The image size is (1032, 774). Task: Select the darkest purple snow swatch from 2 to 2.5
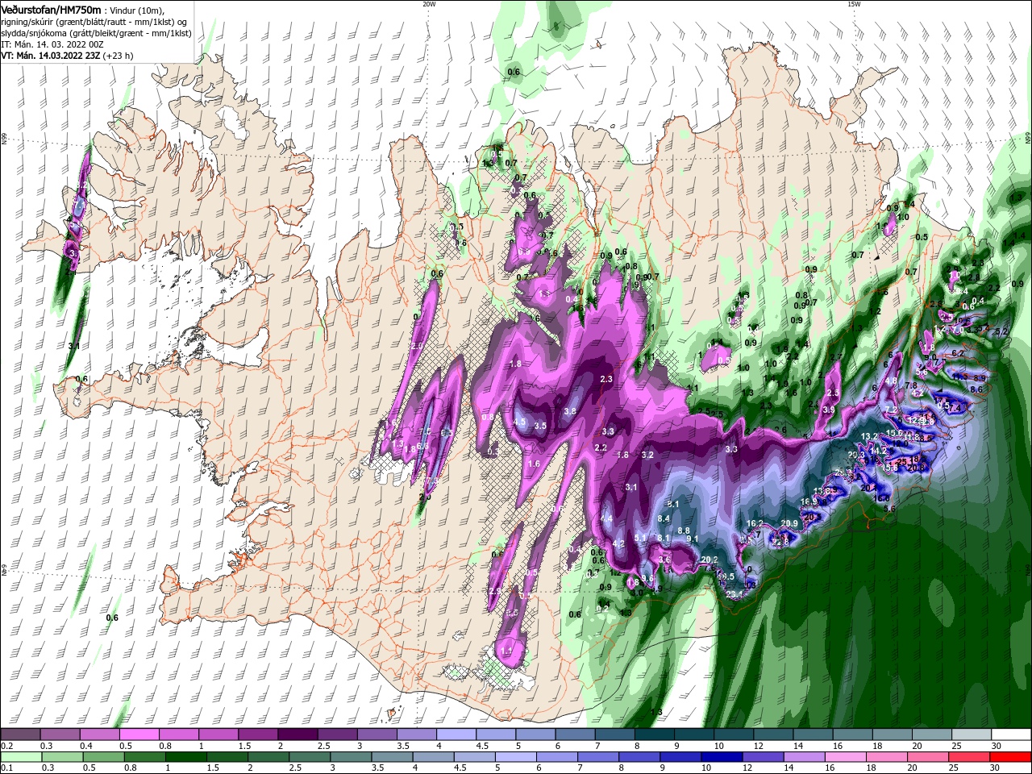(298, 734)
